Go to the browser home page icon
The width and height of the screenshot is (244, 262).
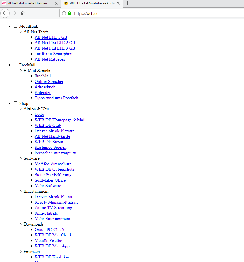(x=23, y=13)
